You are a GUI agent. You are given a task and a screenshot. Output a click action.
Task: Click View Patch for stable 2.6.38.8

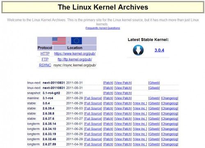pos(123,114)
